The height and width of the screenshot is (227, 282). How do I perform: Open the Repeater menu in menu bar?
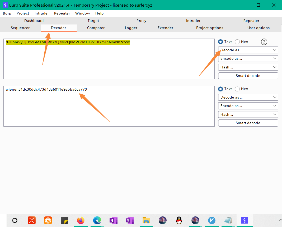pyautogui.click(x=62, y=13)
